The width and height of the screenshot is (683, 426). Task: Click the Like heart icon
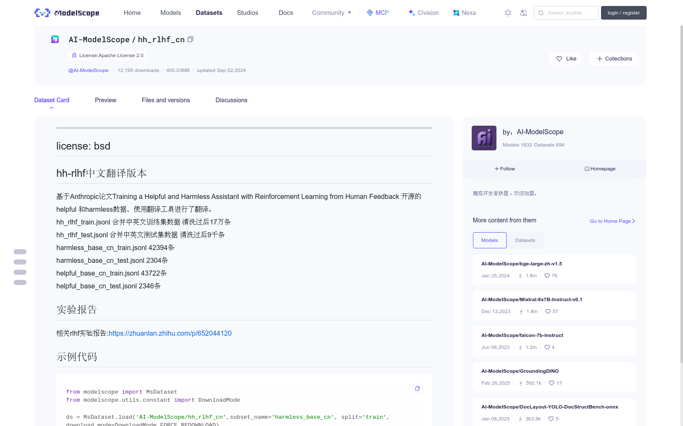[559, 59]
